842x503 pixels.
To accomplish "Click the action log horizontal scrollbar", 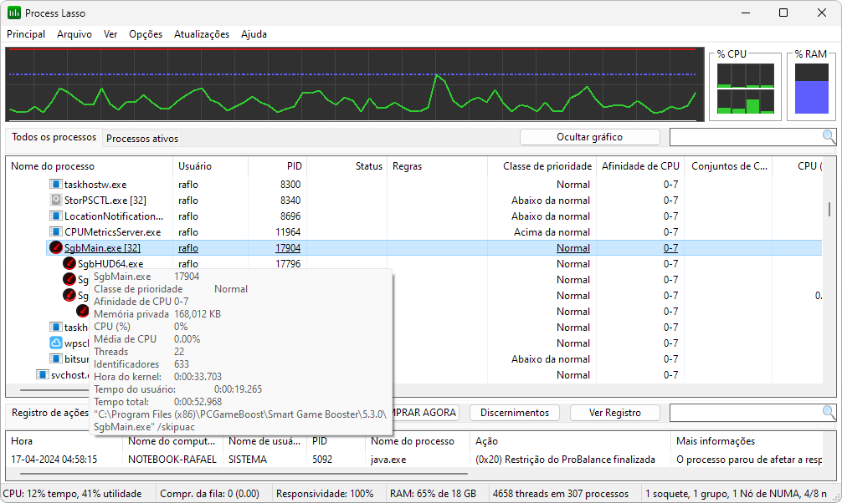I will click(244, 474).
